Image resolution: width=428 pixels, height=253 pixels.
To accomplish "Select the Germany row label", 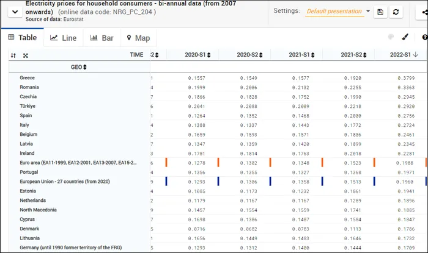I will click(x=71, y=248).
